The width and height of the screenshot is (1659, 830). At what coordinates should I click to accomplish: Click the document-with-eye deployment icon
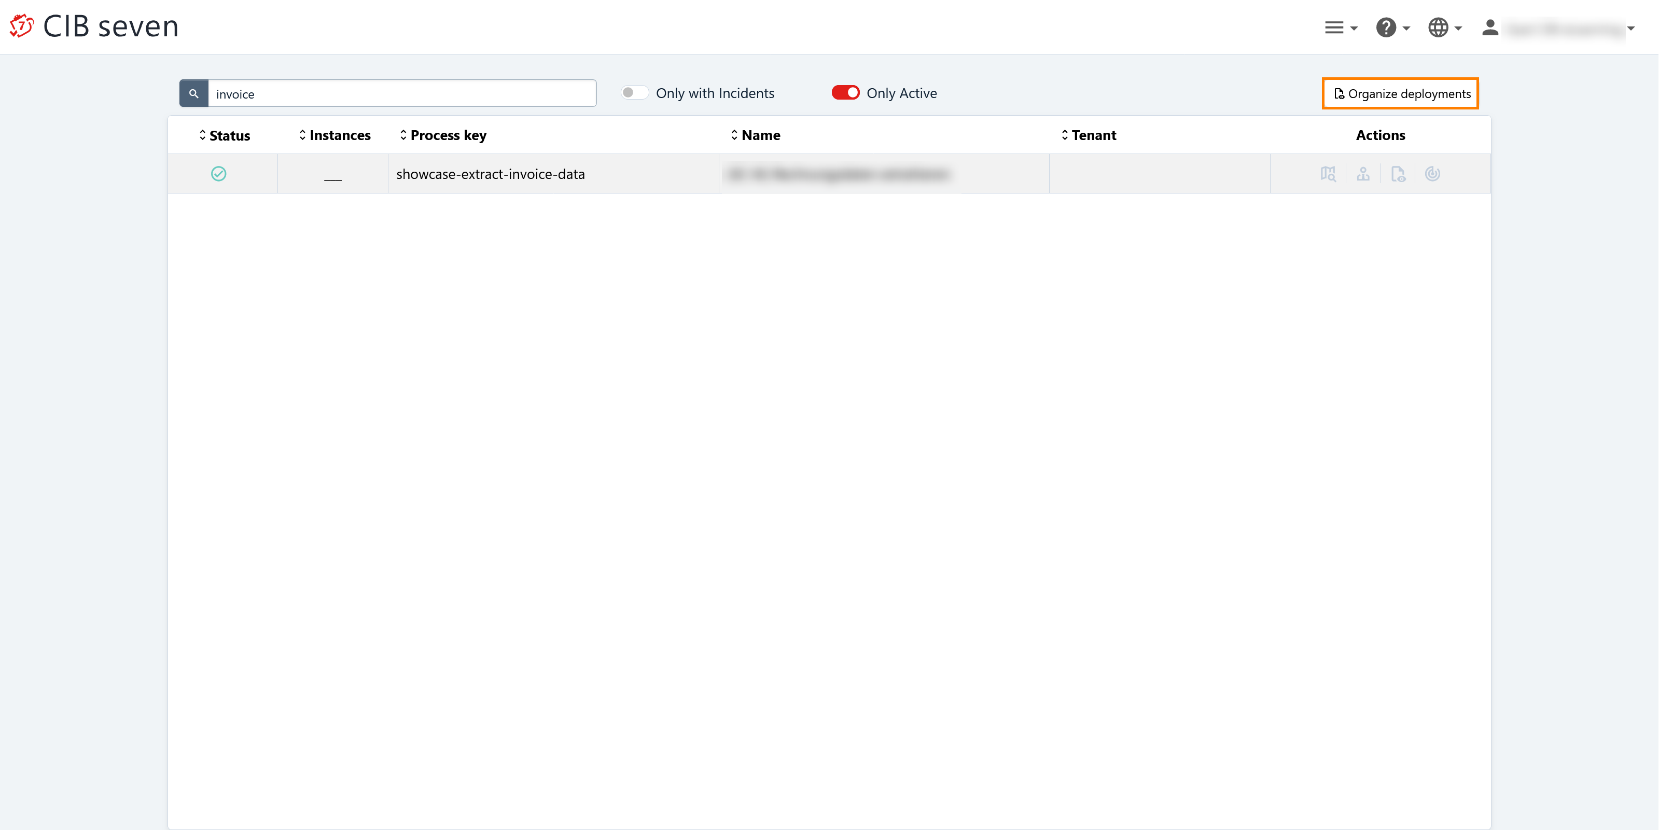pyautogui.click(x=1398, y=174)
